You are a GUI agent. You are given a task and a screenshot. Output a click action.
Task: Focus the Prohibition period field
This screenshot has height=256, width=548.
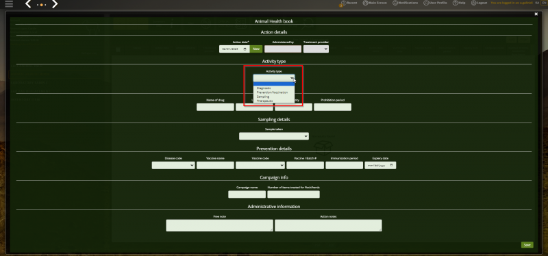[333, 107]
